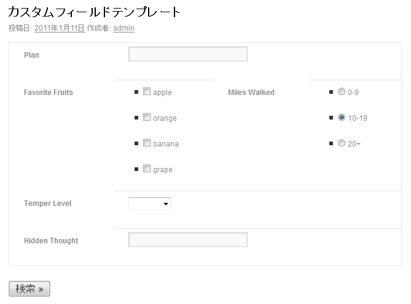This screenshot has height=304, width=411.
Task: Click the orange label text
Action: point(165,118)
